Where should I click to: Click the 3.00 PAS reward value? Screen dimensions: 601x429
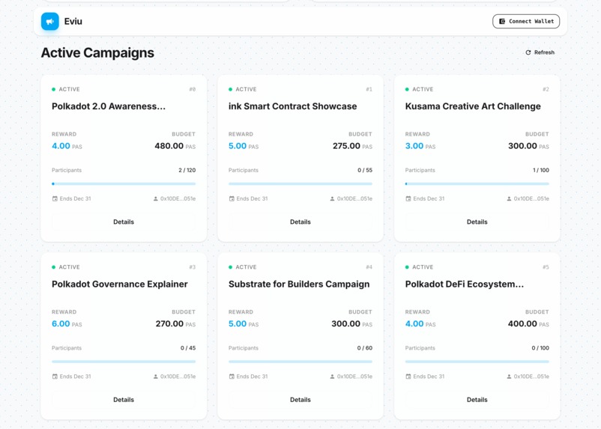point(420,146)
